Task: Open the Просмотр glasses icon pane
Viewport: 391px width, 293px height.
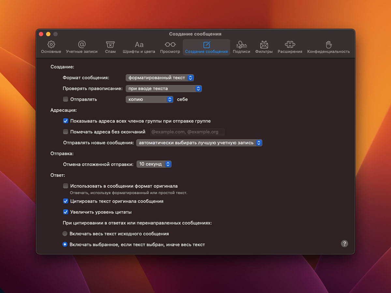Action: coord(170,47)
